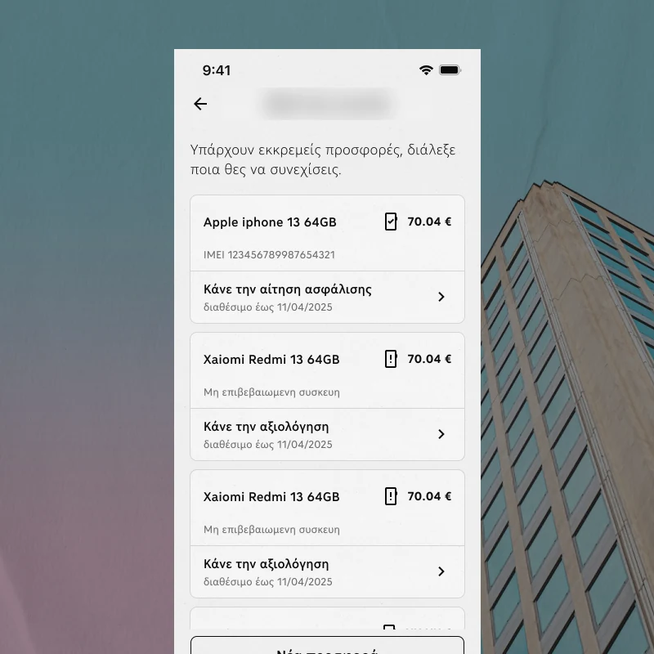Screen dimensions: 654x654
Task: Click the second Xaiomi Redmi 13 64GB title
Action: [x=271, y=497]
